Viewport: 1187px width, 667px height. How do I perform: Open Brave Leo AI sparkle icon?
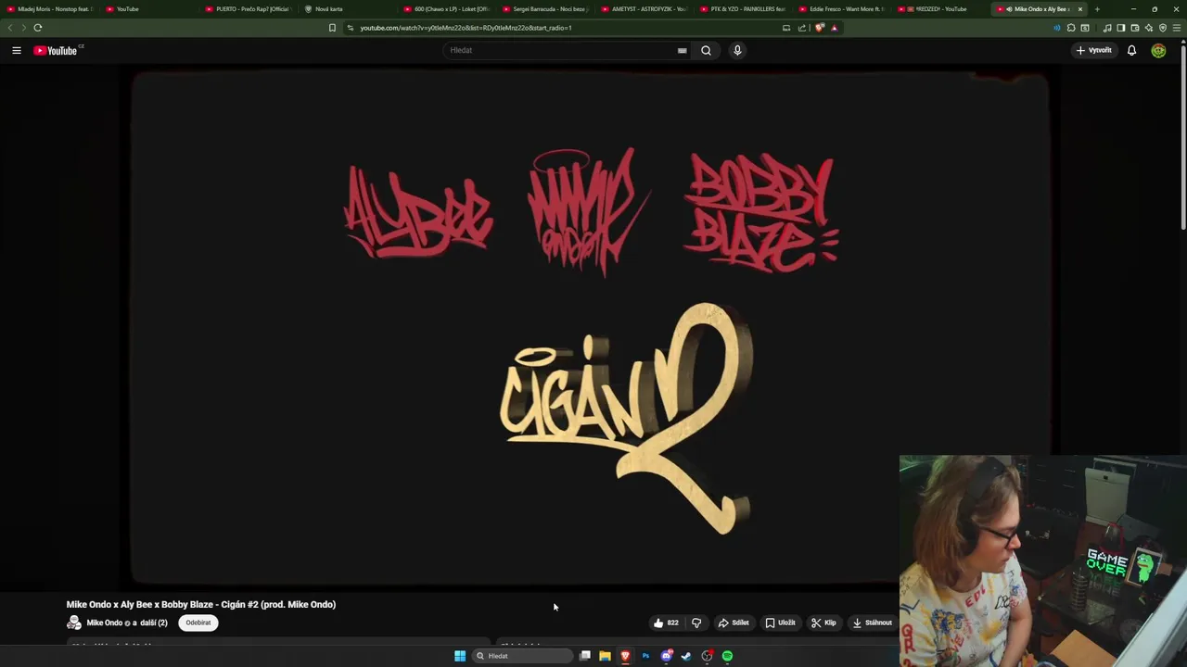[1148, 28]
